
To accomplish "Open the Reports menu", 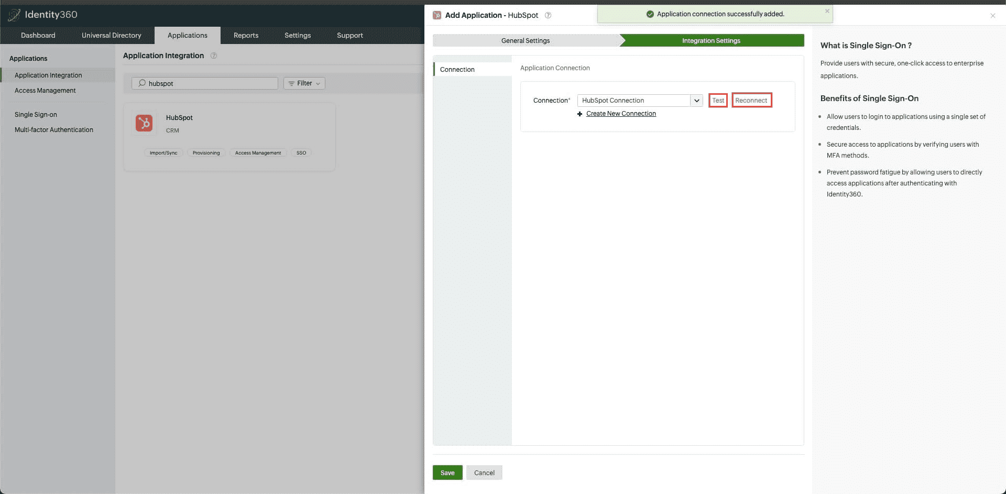I will click(246, 35).
